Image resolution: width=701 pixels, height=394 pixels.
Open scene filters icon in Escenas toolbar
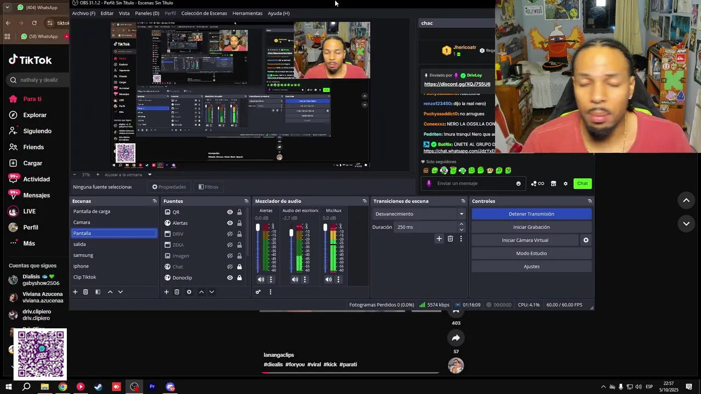97,292
